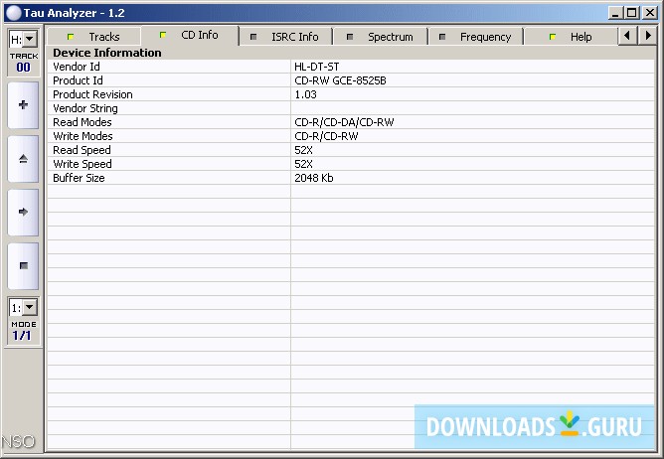
Task: Select the CD Info tab
Action: (x=190, y=35)
